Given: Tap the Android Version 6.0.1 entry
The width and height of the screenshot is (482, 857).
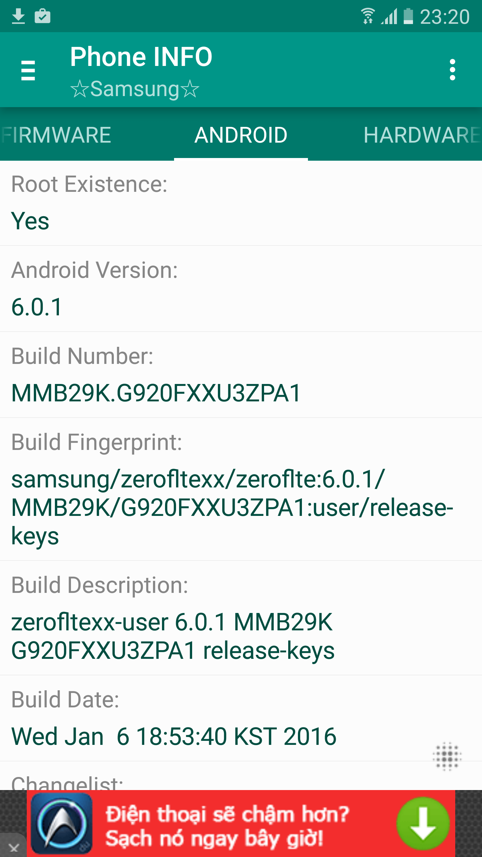Looking at the screenshot, I should coord(241,289).
